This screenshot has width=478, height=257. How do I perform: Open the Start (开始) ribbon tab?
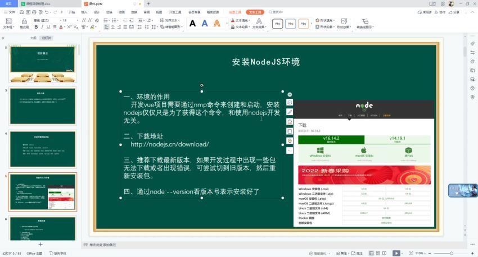click(x=72, y=12)
